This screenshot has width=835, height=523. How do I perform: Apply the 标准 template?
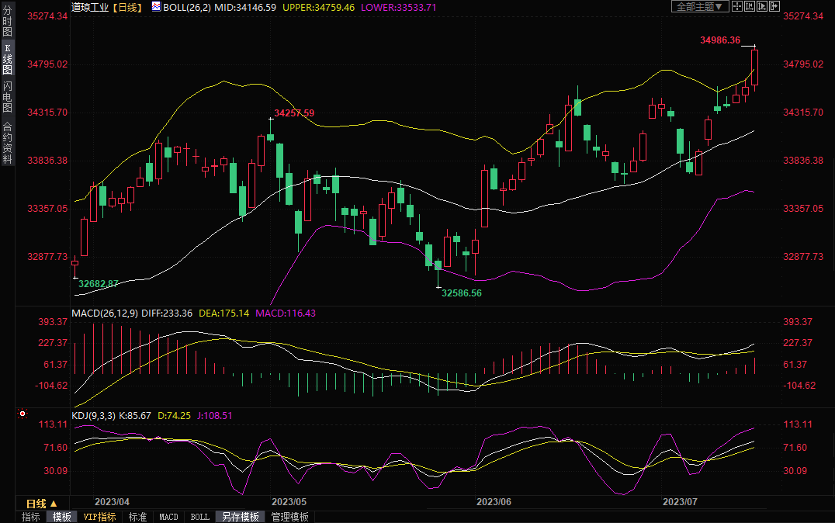click(x=137, y=517)
